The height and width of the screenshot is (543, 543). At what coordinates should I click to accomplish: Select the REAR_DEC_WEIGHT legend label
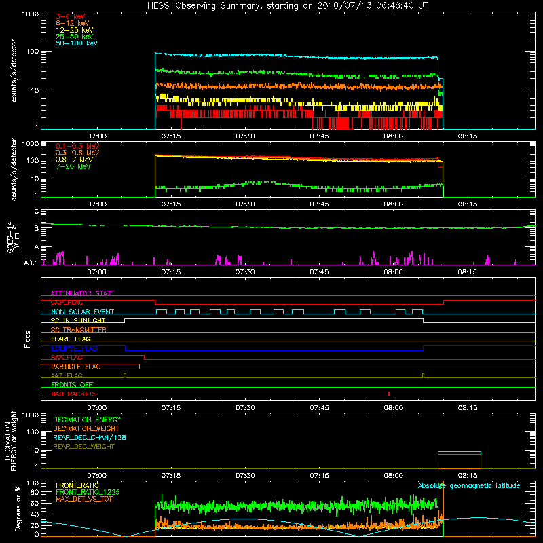(x=83, y=447)
